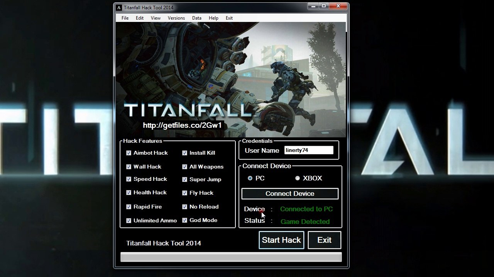This screenshot has height=277, width=494.
Task: Toggle the Aimbot Hack checkbox
Action: (129, 153)
